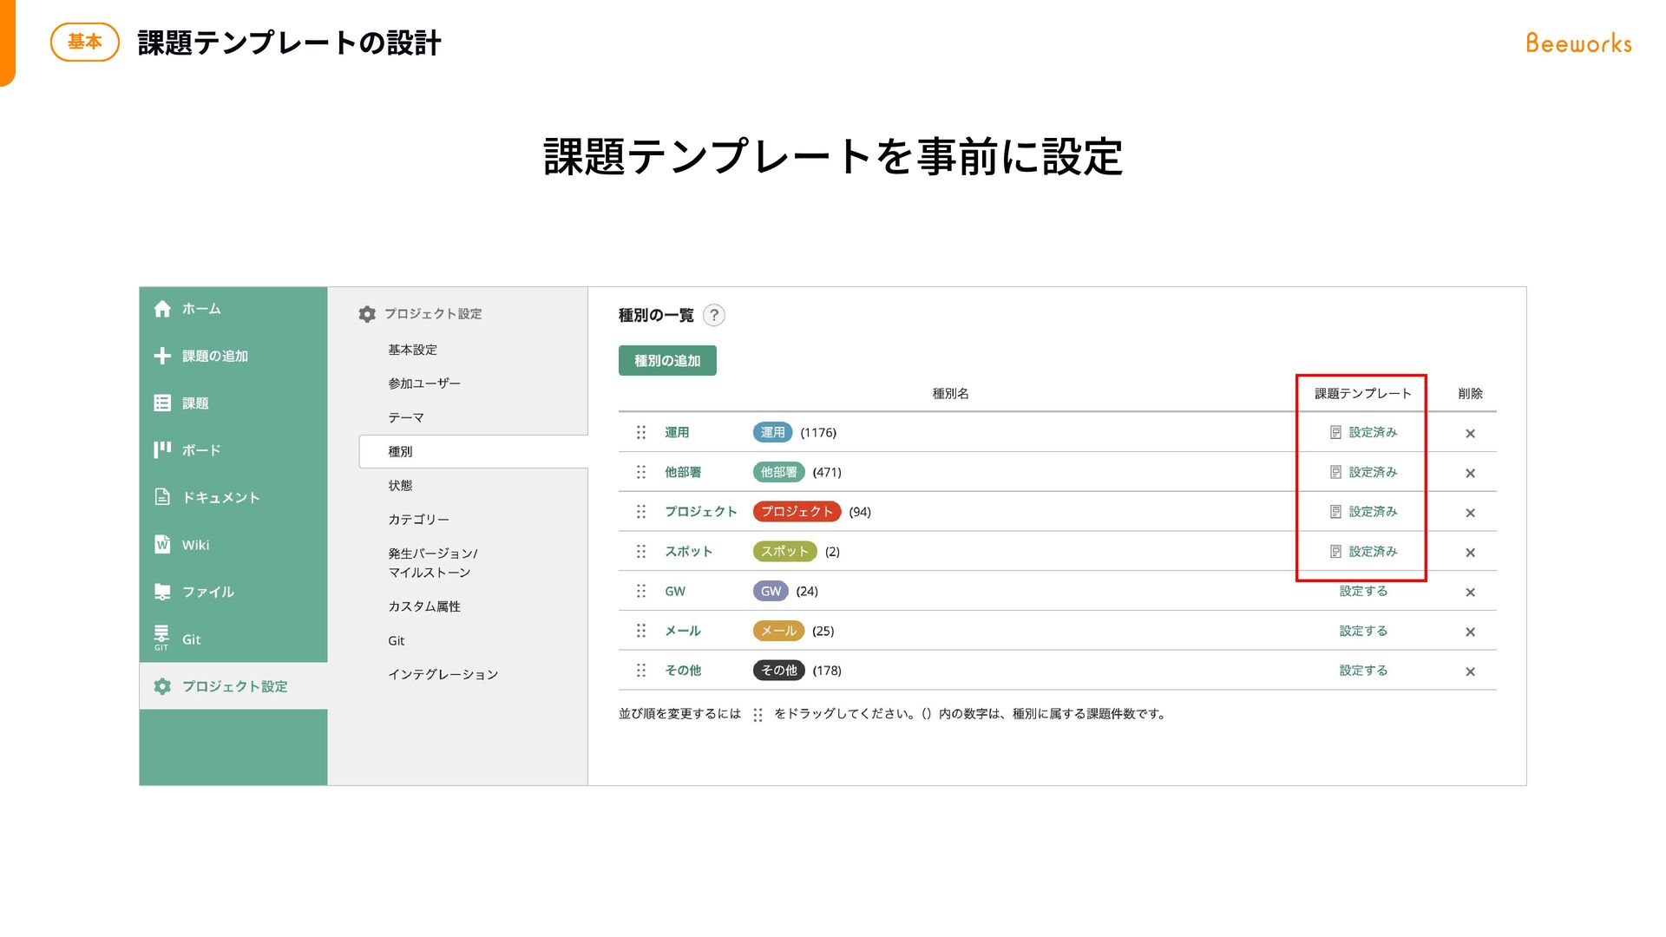Open the Board (ボード) icon

coord(162,449)
